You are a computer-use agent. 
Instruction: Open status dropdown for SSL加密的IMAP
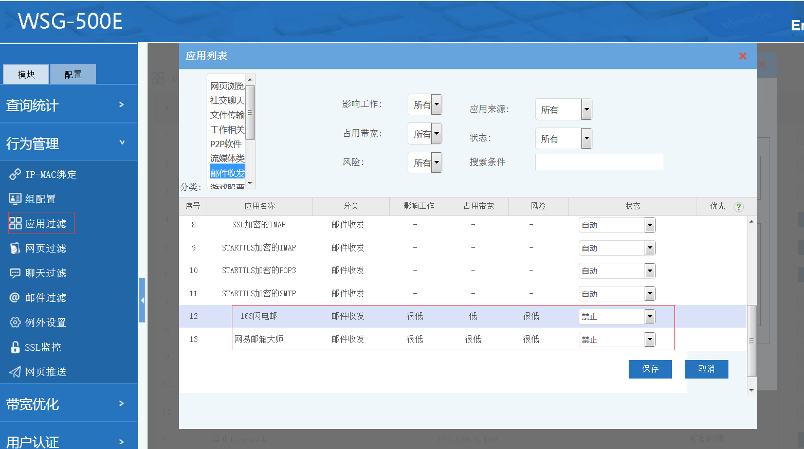pos(617,225)
